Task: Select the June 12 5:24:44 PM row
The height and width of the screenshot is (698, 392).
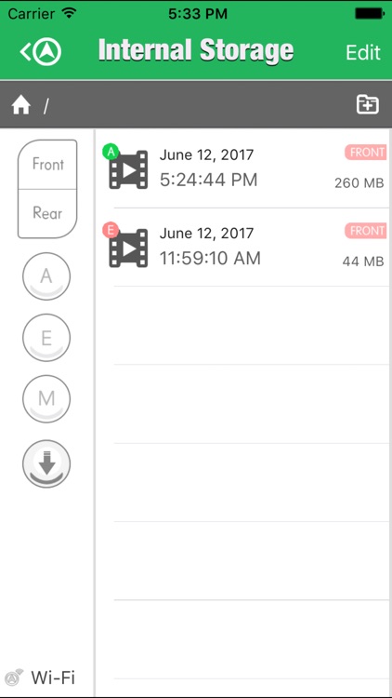Action: (243, 168)
